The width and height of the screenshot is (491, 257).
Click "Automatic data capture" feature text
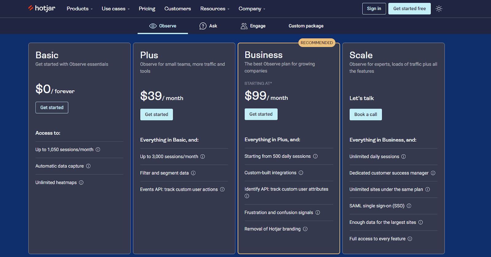click(60, 166)
